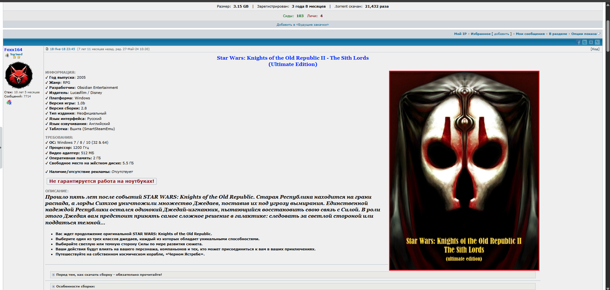Click the 'Сообщений: 7714' text
The image size is (610, 290).
[x=17, y=96]
